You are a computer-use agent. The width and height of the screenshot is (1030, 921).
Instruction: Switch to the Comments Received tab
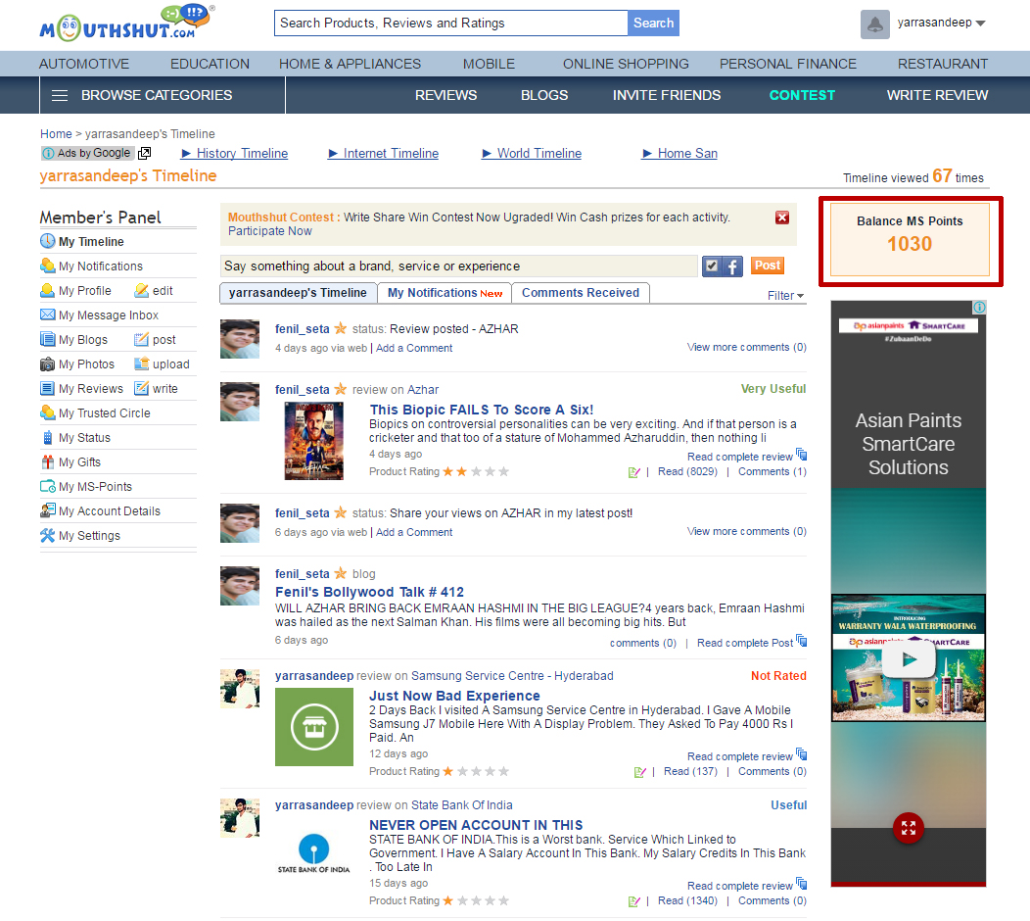pos(580,293)
